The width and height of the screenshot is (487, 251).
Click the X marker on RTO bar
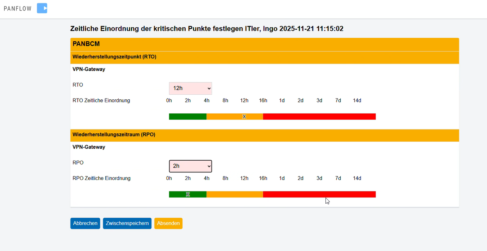[x=244, y=117]
